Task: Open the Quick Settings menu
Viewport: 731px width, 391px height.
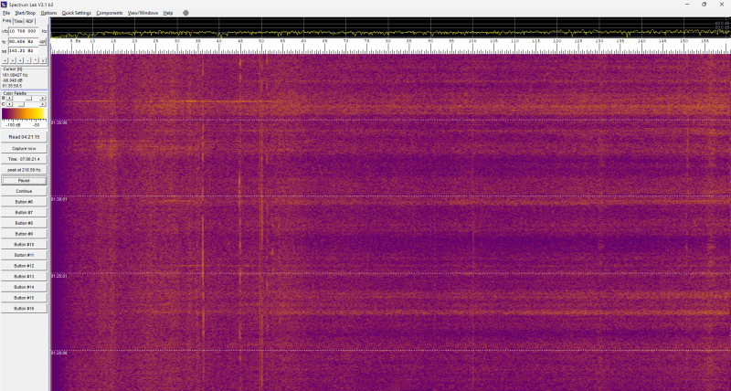Action: pos(77,13)
